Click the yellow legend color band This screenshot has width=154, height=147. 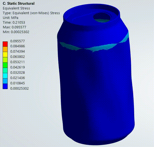5,55
